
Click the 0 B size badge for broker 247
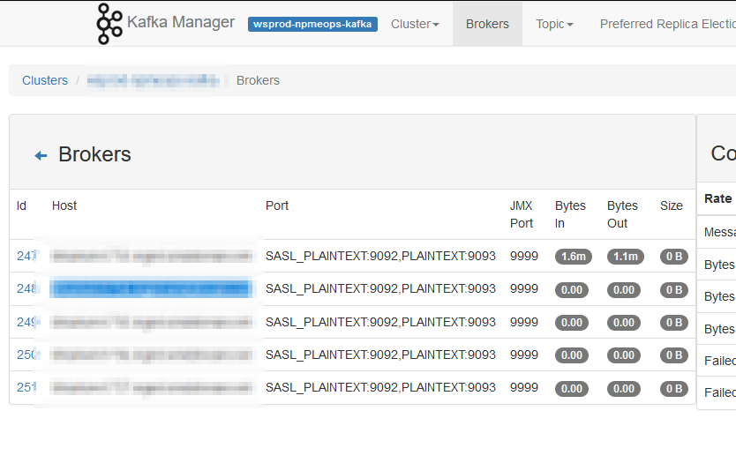[674, 257]
